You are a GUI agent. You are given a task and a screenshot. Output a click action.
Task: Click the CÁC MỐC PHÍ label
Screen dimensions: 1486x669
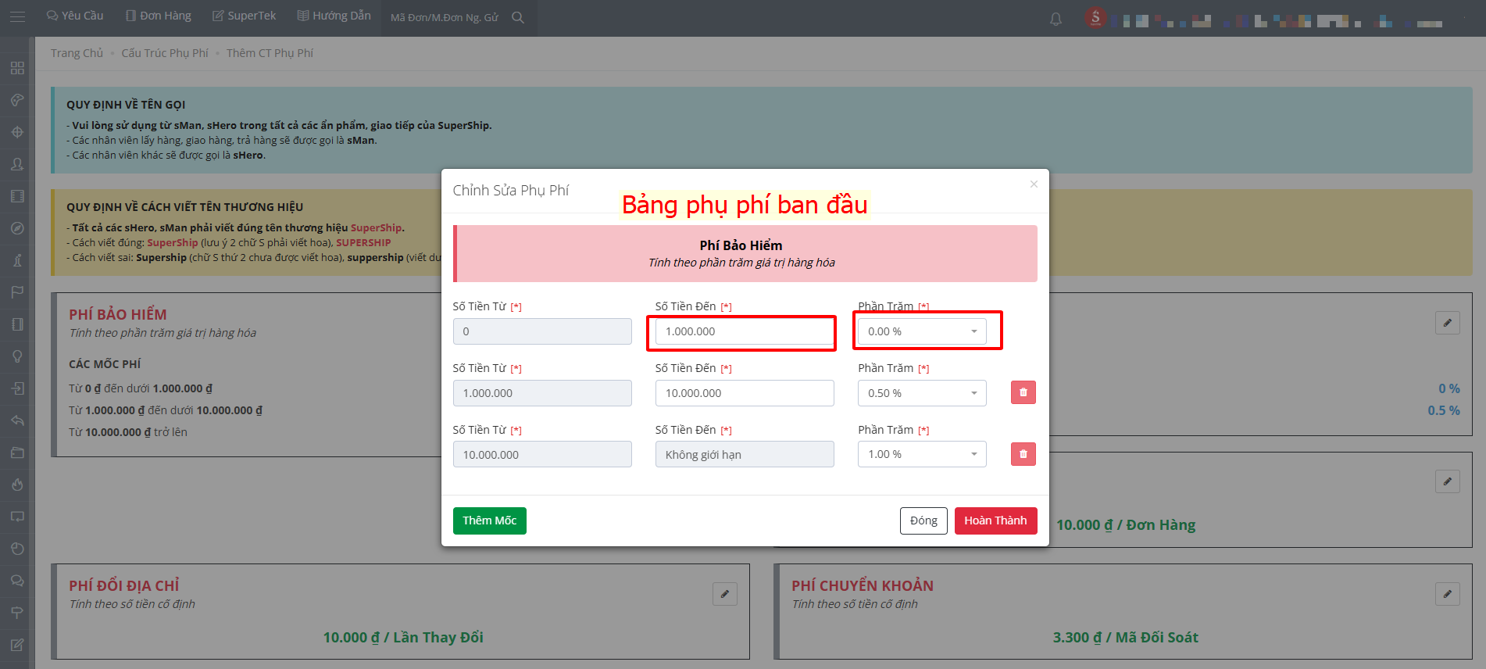pos(105,364)
